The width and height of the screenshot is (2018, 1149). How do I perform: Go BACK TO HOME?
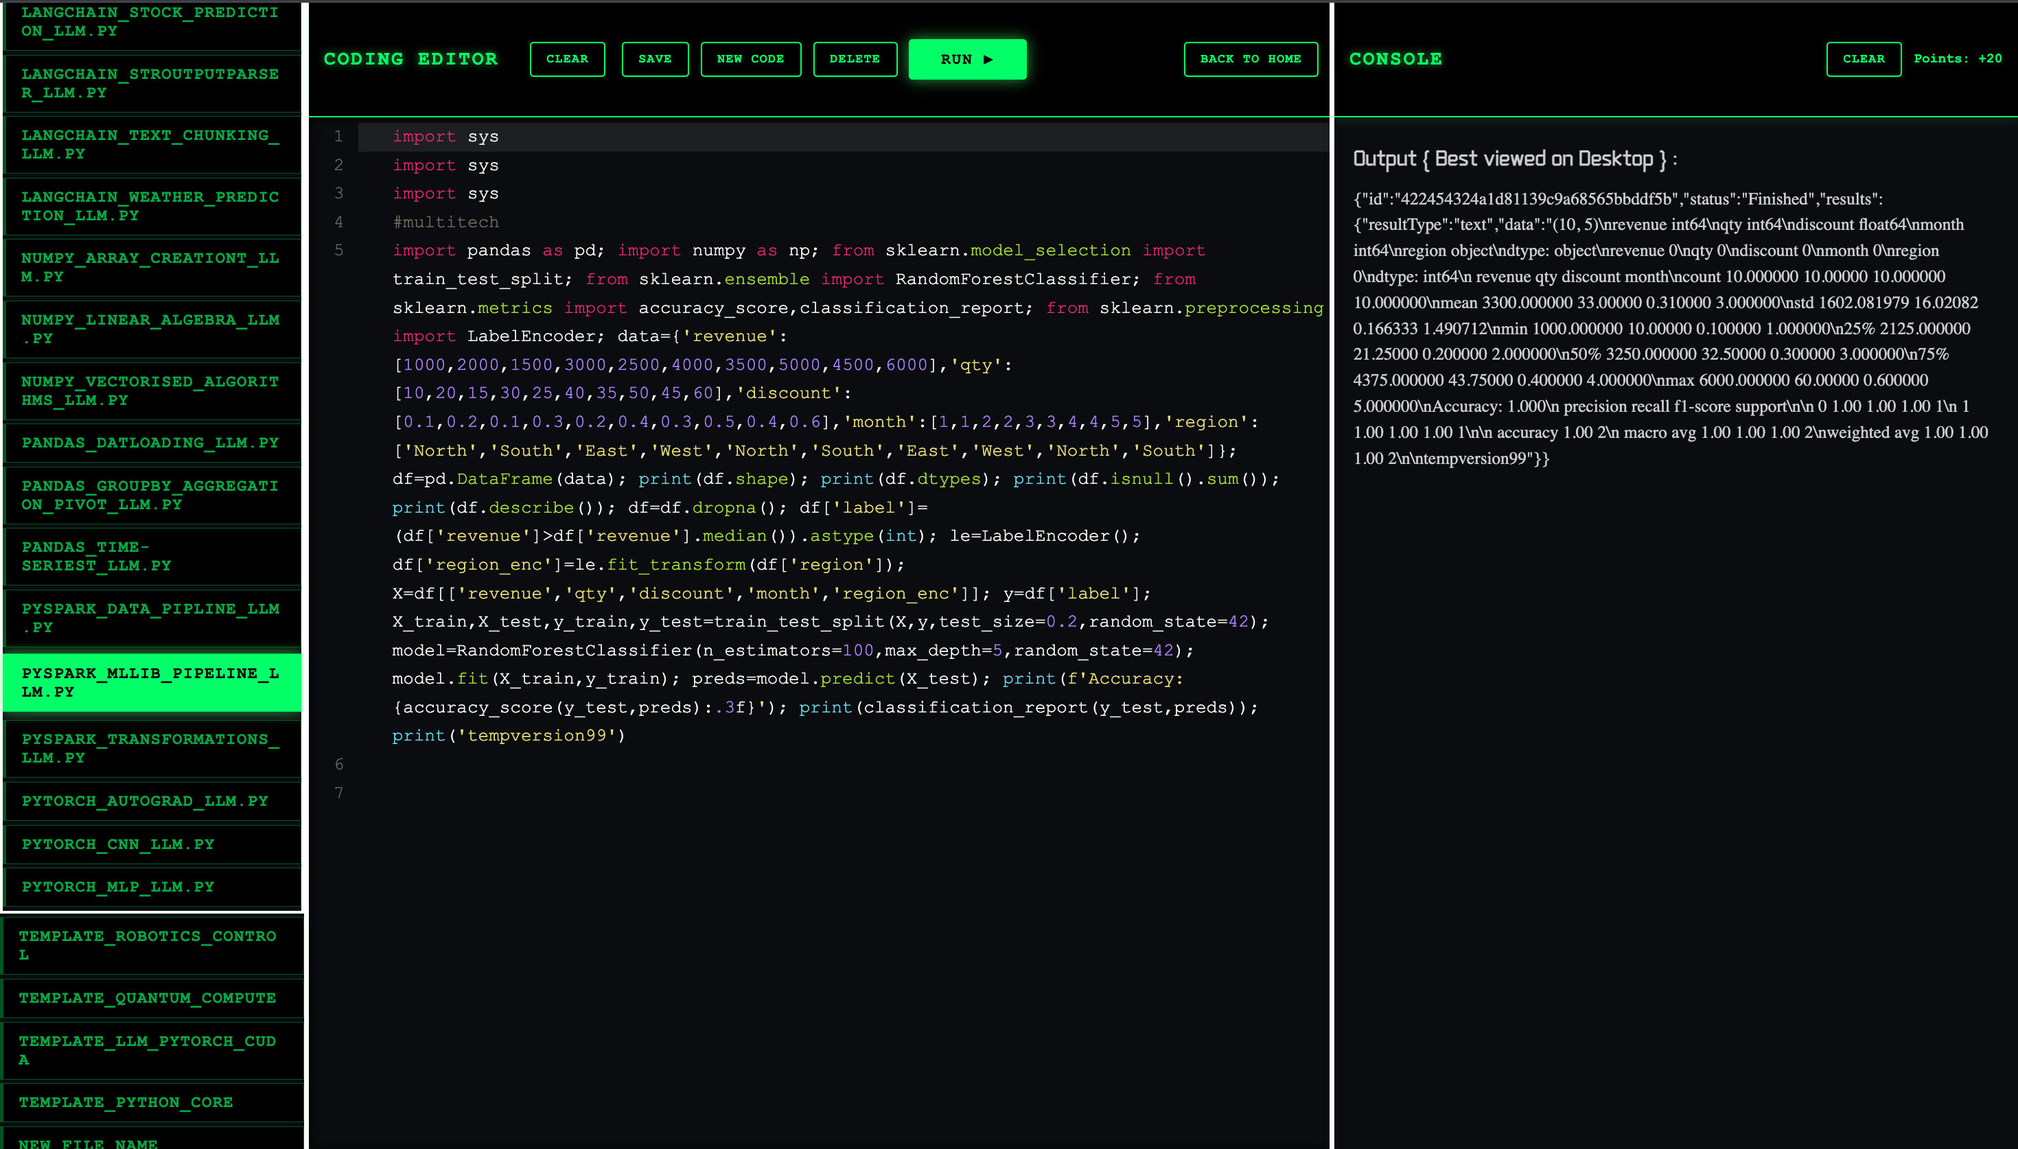(1251, 59)
